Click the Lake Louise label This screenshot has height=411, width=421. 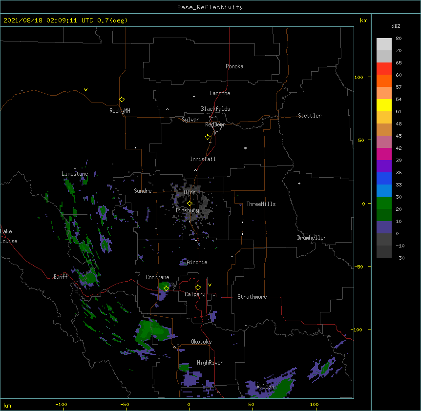tap(9, 236)
